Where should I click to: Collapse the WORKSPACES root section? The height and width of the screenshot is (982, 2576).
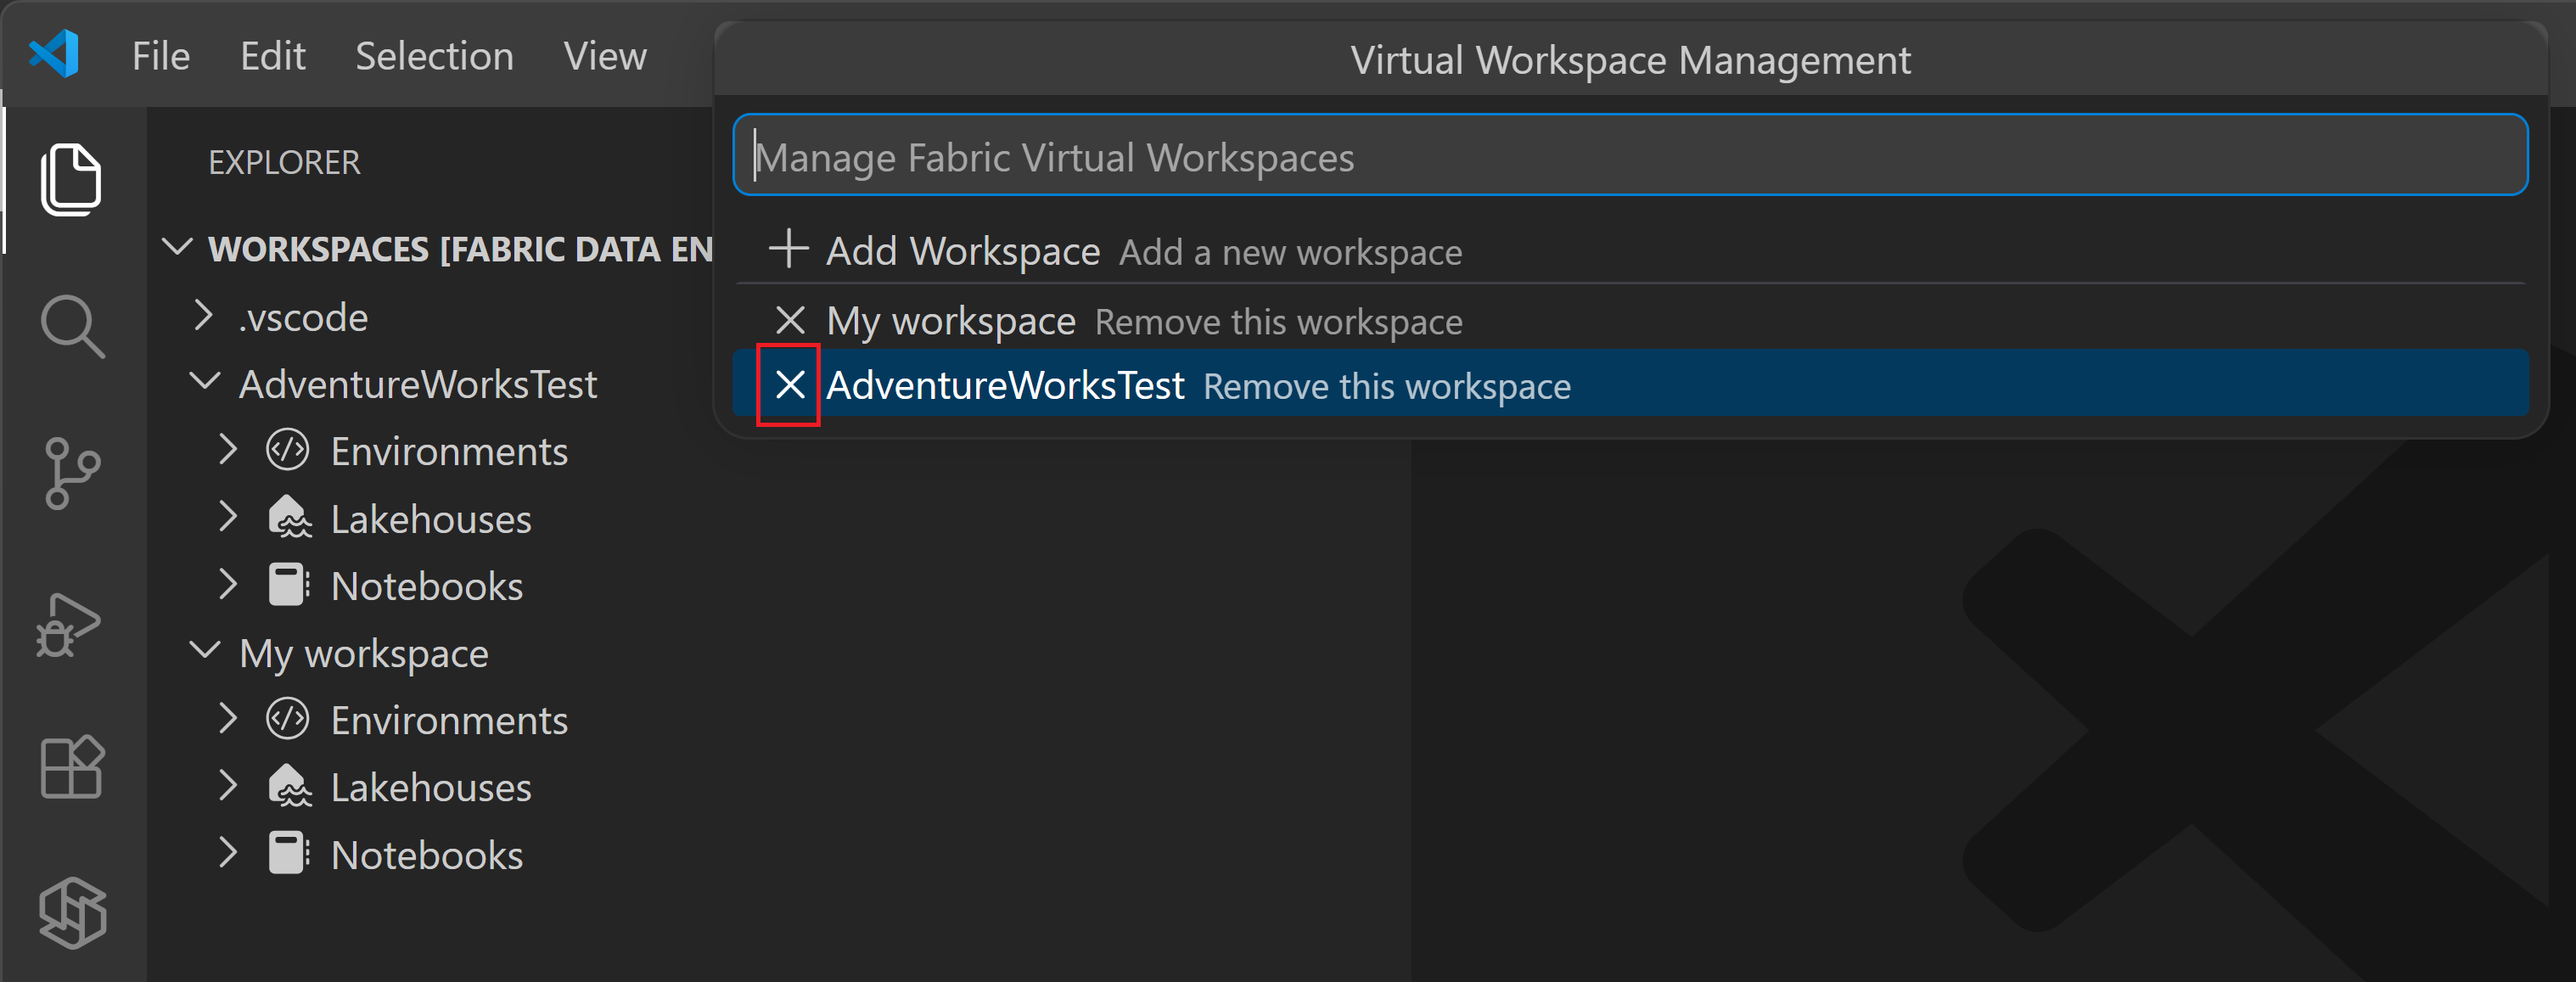[178, 247]
